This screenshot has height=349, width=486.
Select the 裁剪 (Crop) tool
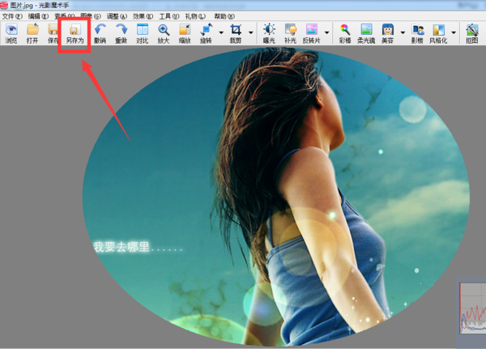[236, 33]
